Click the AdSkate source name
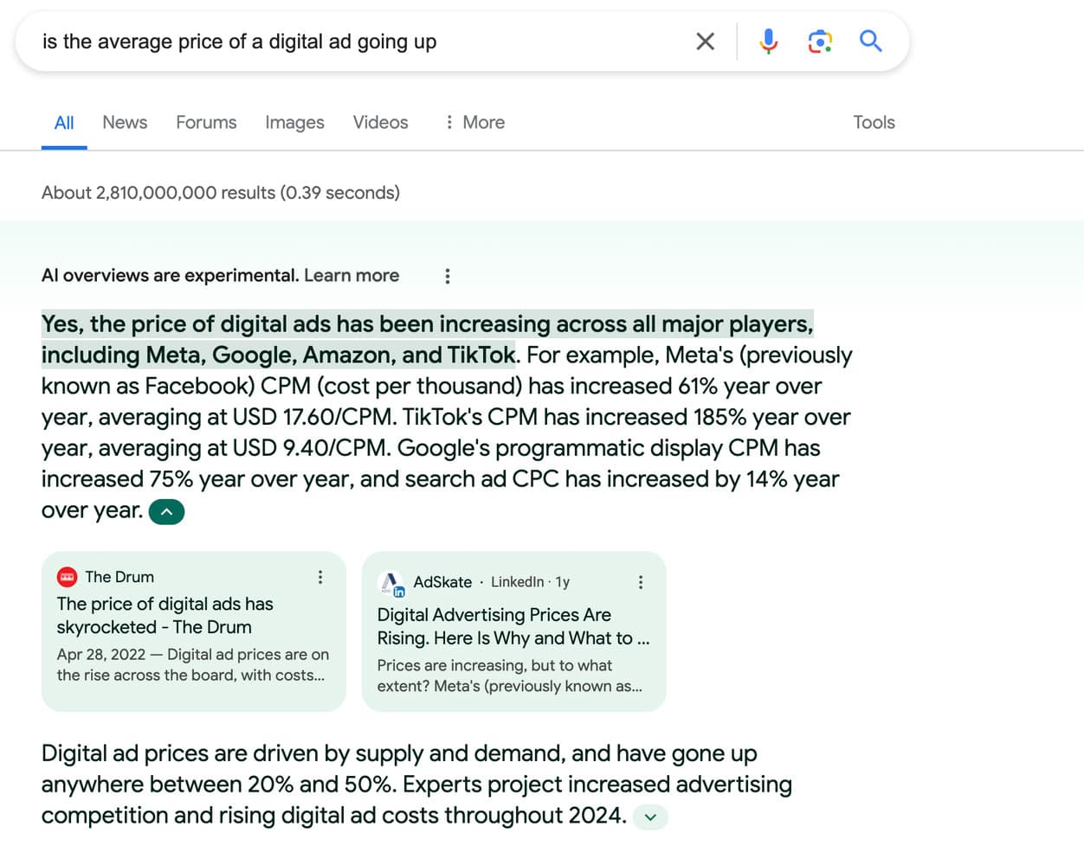Image resolution: width=1084 pixels, height=865 pixels. click(442, 582)
